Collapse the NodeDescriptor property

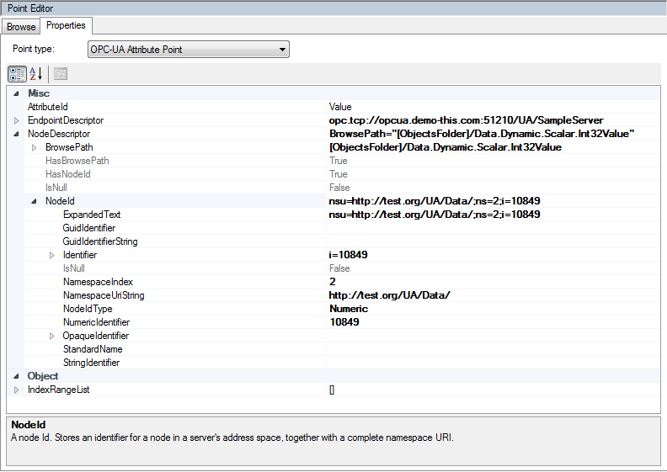point(16,134)
